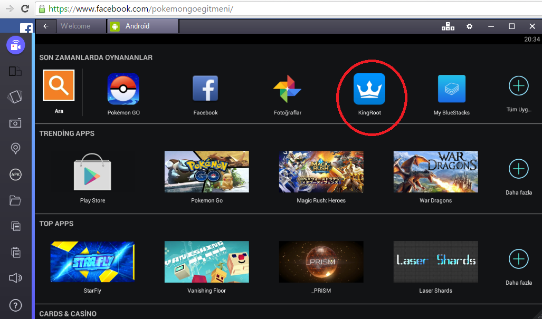Open the file folder sidebar icon

(15, 200)
